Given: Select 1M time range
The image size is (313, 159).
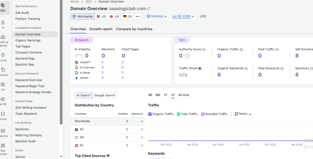Looking at the screenshot, I should click(150, 95).
